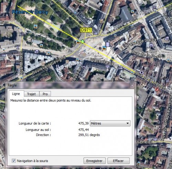
Task: Click the Réservoir Darcy map label
Action: 30,12
